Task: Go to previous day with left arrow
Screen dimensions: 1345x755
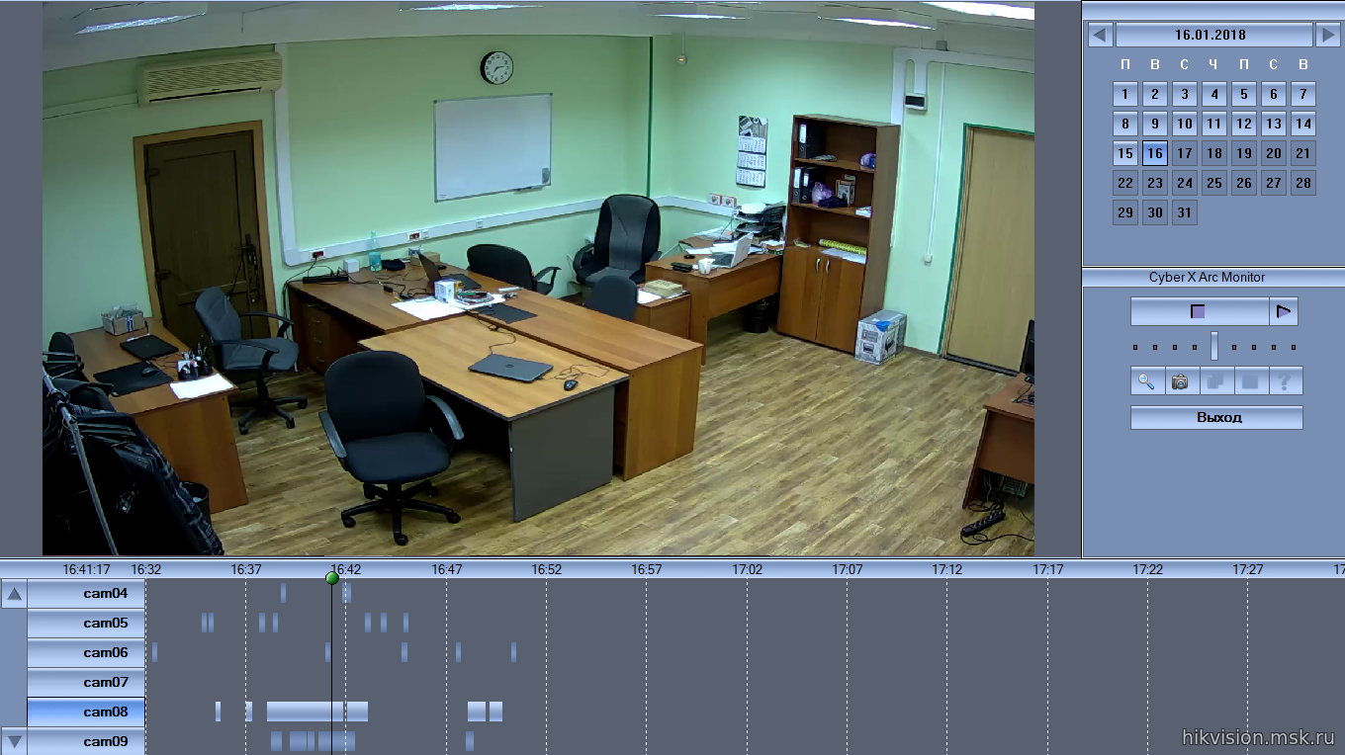Action: tap(1100, 35)
